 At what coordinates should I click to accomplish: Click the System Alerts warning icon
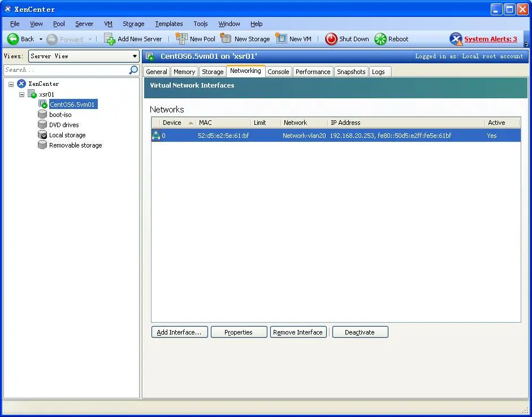click(x=456, y=39)
